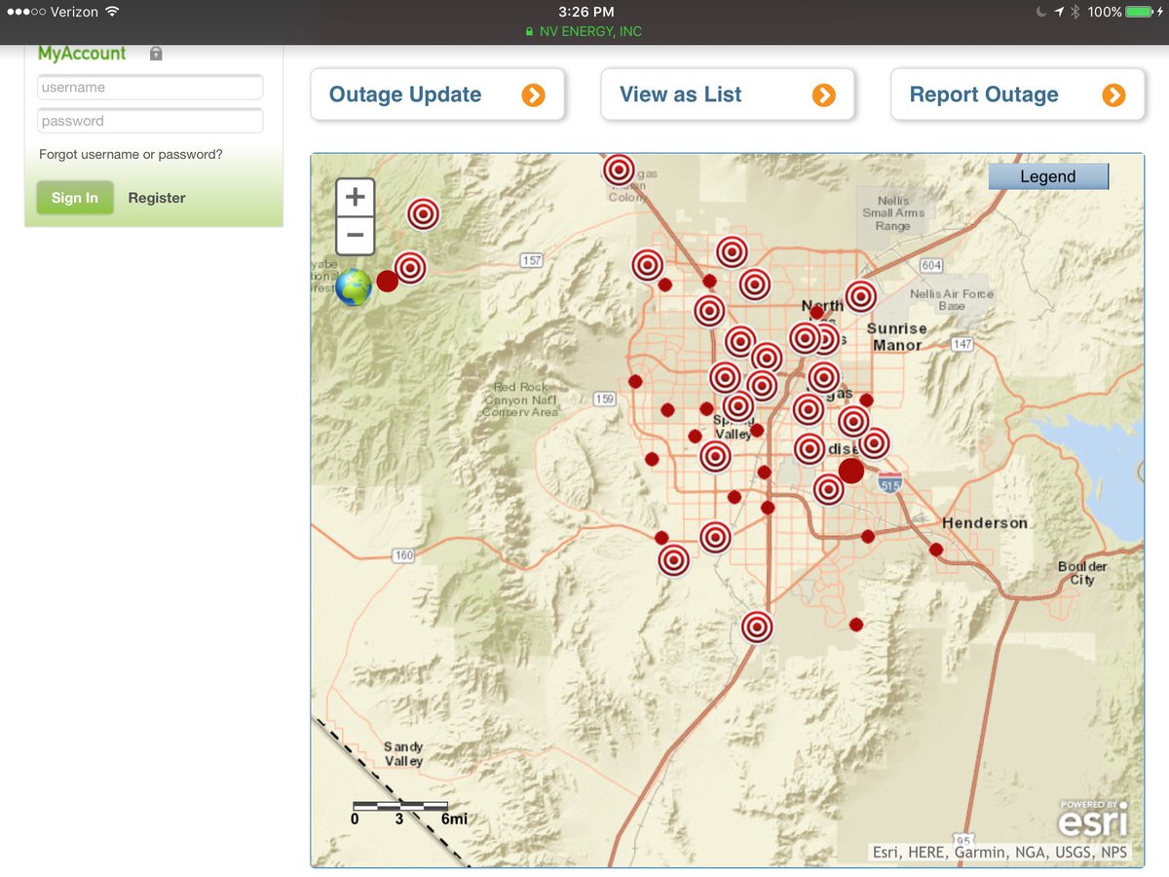
Task: Tap the Wi-Fi icon in status bar
Action: (x=112, y=12)
